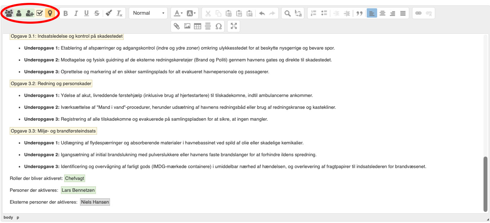Image resolution: width=490 pixels, height=223 pixels.
Task: Open Find with the magnifier icon
Action: coord(287,13)
